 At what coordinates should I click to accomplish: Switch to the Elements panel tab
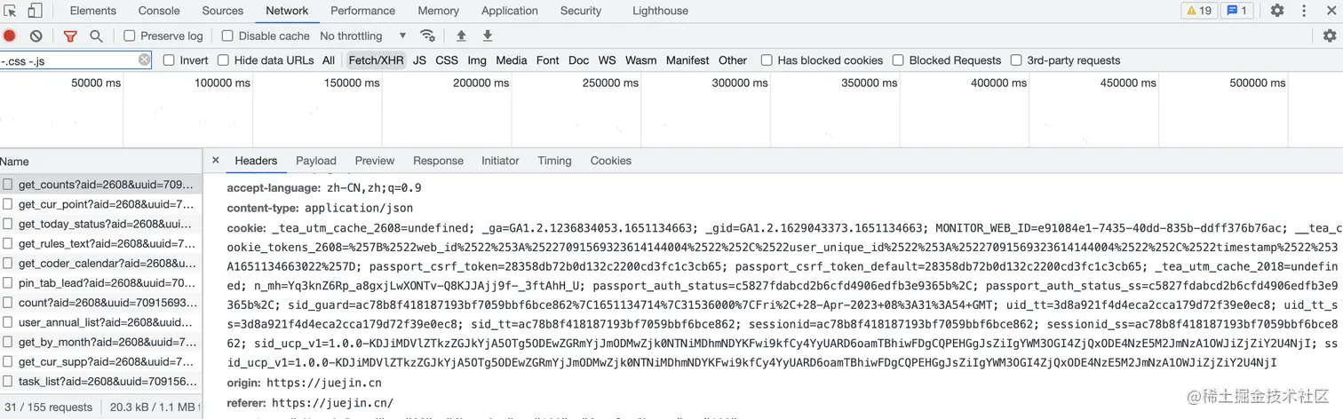pos(93,11)
